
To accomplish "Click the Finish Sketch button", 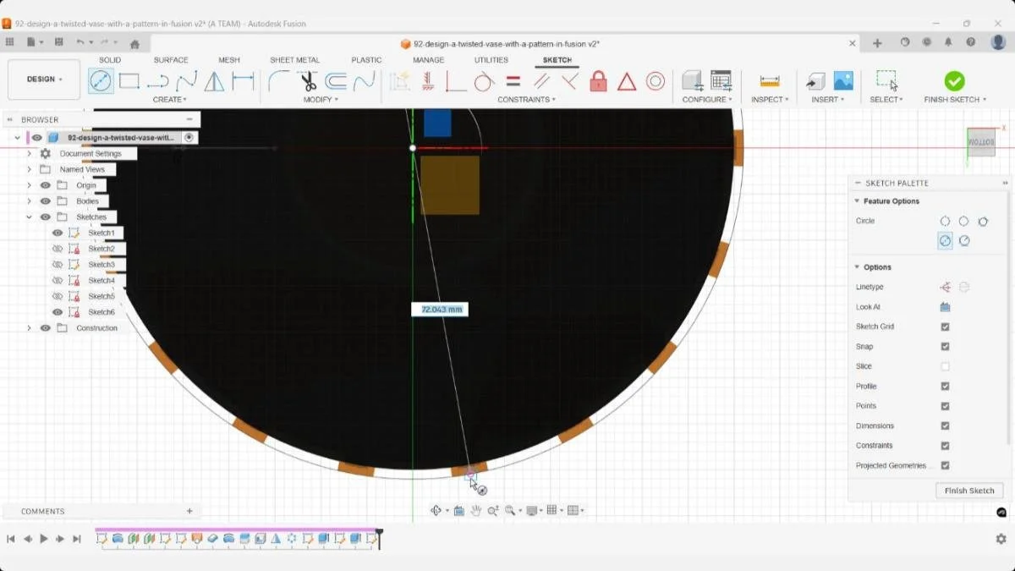I will coord(969,490).
